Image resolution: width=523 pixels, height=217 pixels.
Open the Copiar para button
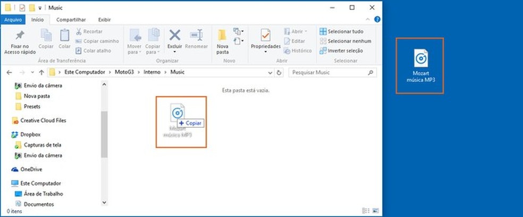pos(153,41)
